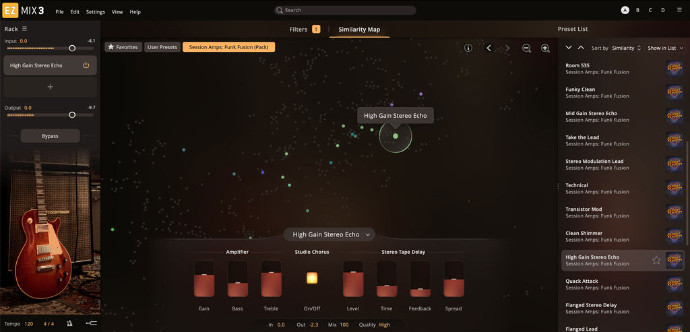Go back with left arrow on map
690x332 pixels.
[489, 48]
